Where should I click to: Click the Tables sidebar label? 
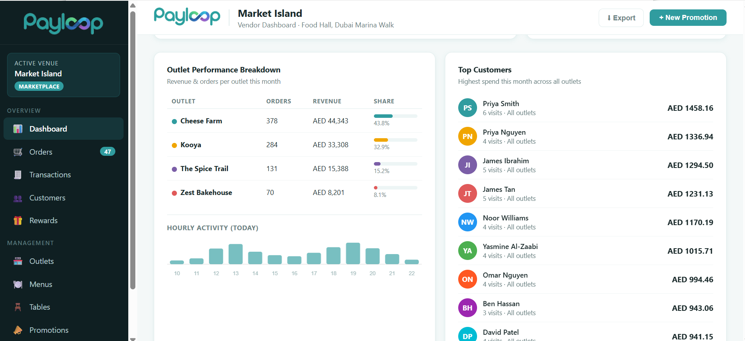pos(40,307)
